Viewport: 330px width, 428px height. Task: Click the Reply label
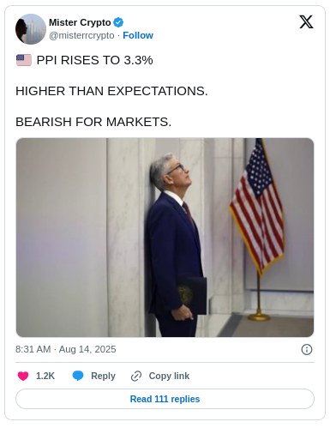(103, 376)
